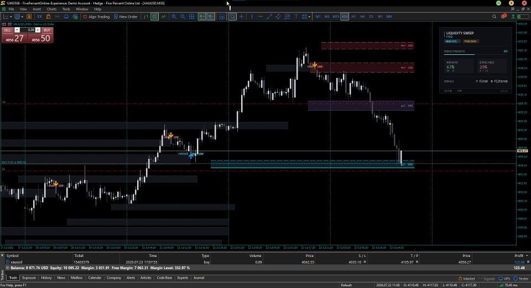Open the MetaEditor IDE icon

point(40,16)
